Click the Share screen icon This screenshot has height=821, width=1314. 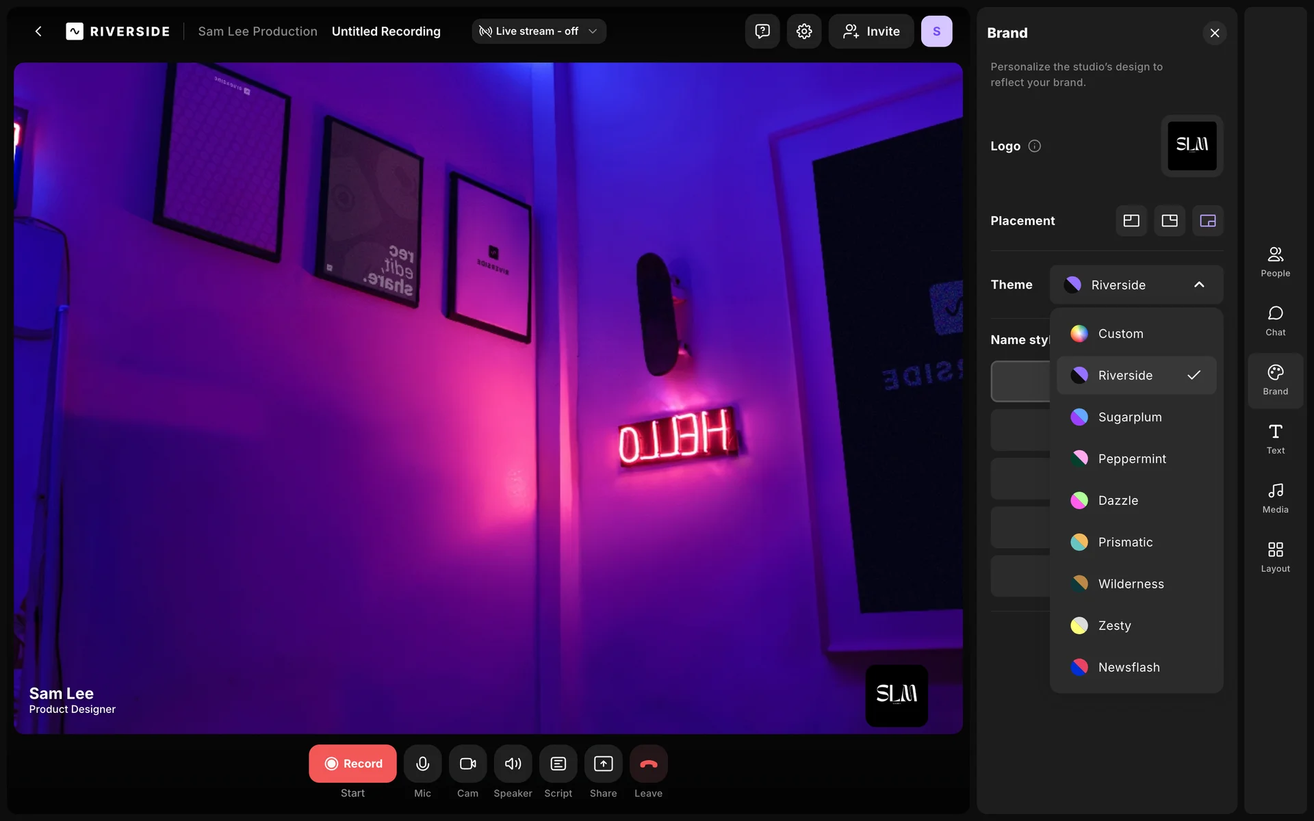pos(603,764)
